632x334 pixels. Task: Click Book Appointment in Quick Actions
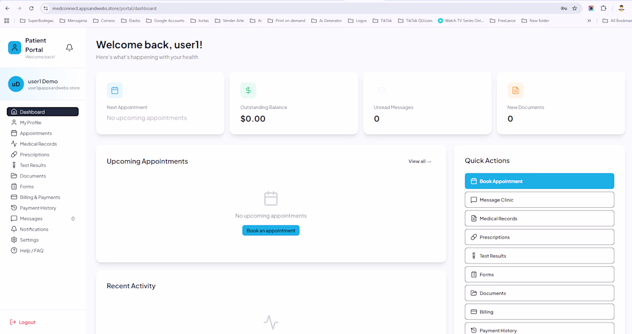pos(539,181)
